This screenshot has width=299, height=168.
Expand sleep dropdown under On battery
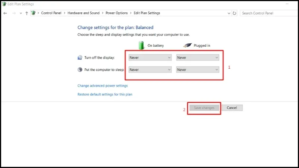[150, 69]
